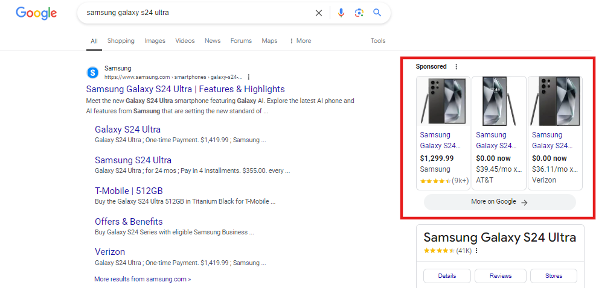Open the Tools button
The height and width of the screenshot is (288, 596).
click(x=378, y=40)
